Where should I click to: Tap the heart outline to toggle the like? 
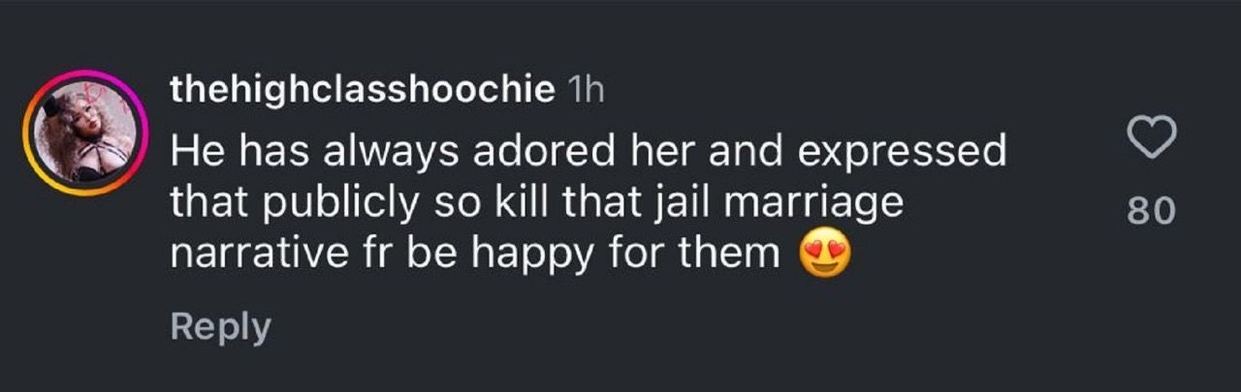coord(1153,139)
